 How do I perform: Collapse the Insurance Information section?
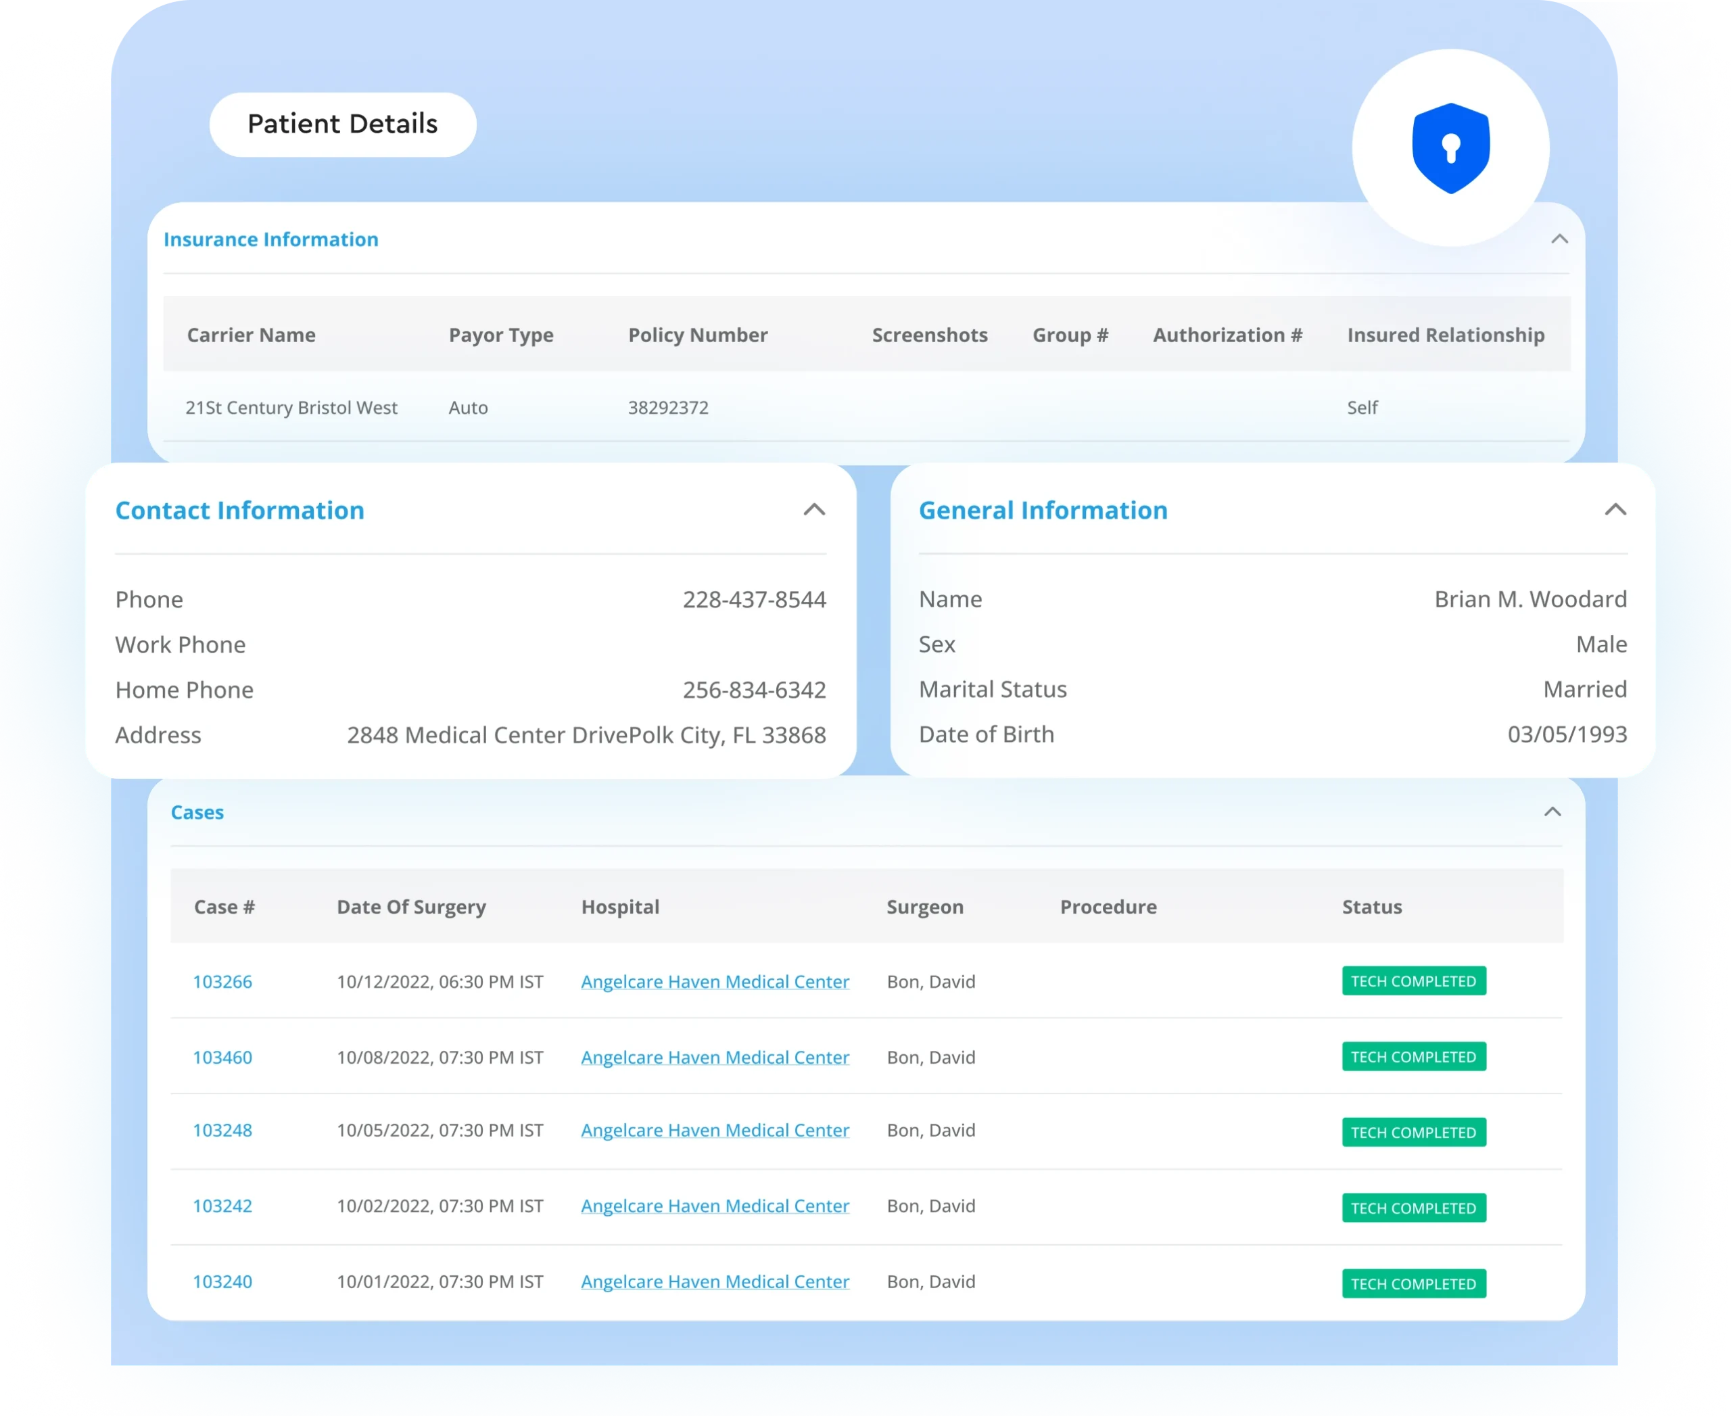pos(1559,237)
